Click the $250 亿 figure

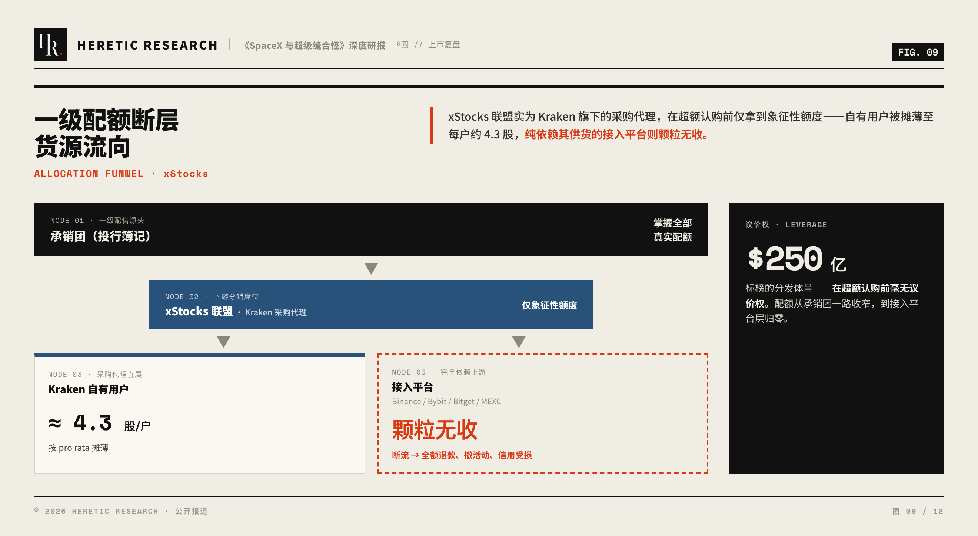click(797, 259)
